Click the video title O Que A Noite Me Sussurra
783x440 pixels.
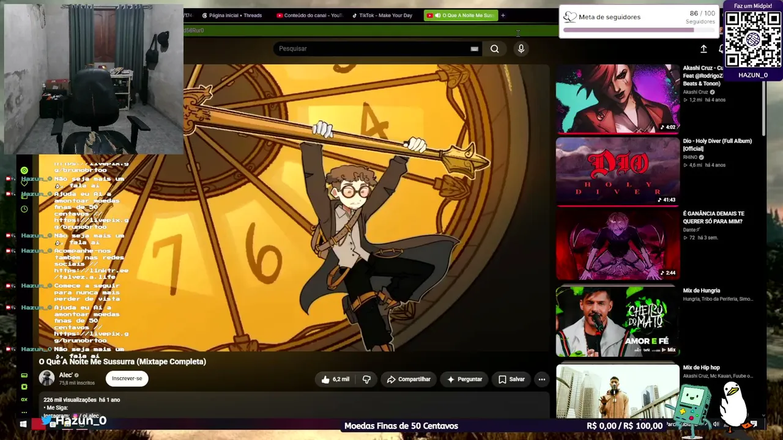122,362
